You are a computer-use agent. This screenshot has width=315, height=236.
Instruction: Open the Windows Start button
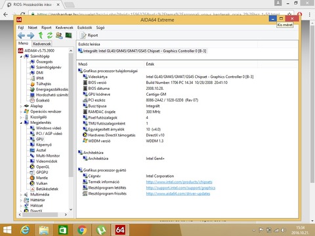point(7,230)
